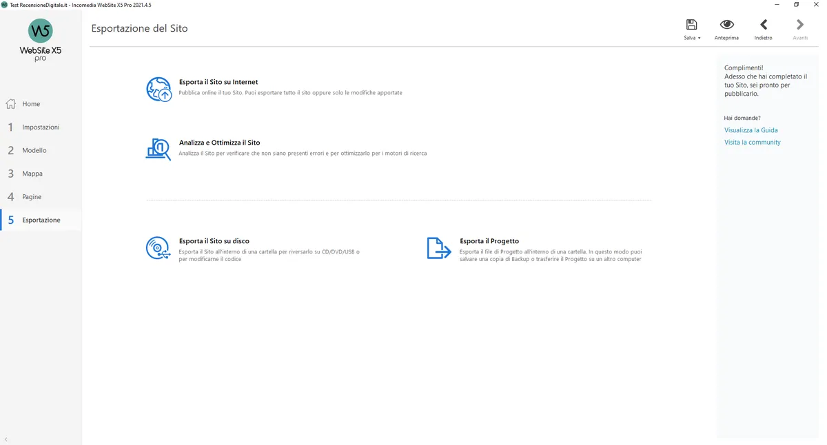
Task: Click the 'Complimenti!' text
Action: coord(744,68)
